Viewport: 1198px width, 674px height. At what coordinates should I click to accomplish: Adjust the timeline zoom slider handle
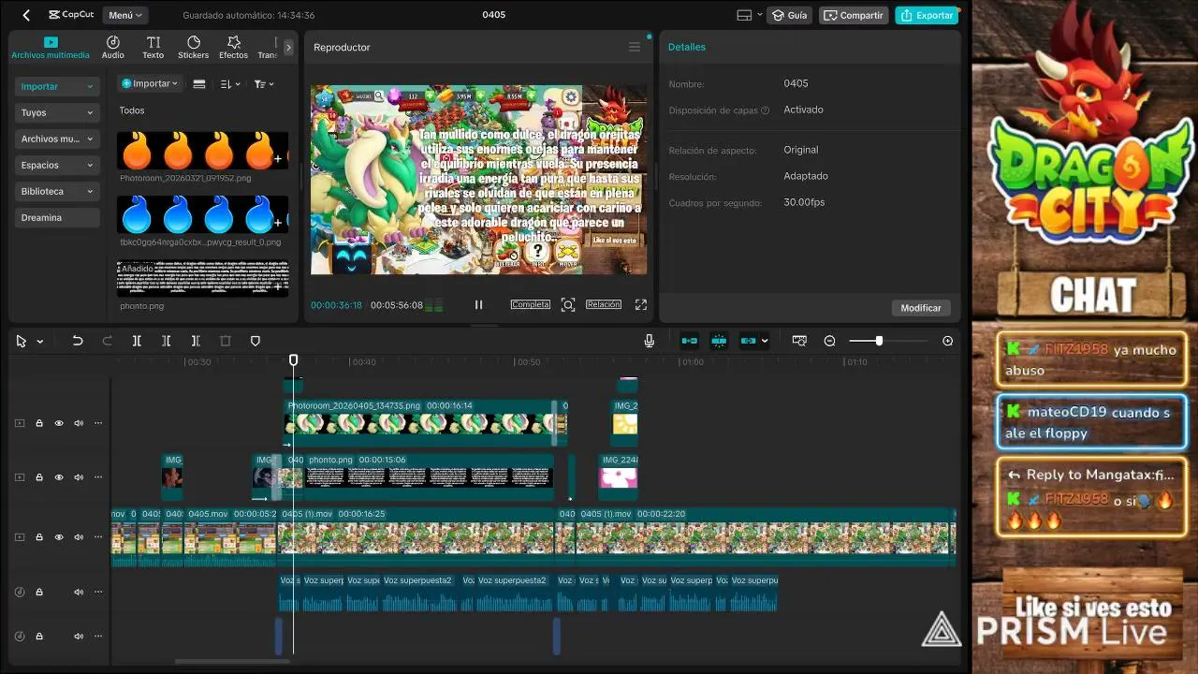(879, 342)
